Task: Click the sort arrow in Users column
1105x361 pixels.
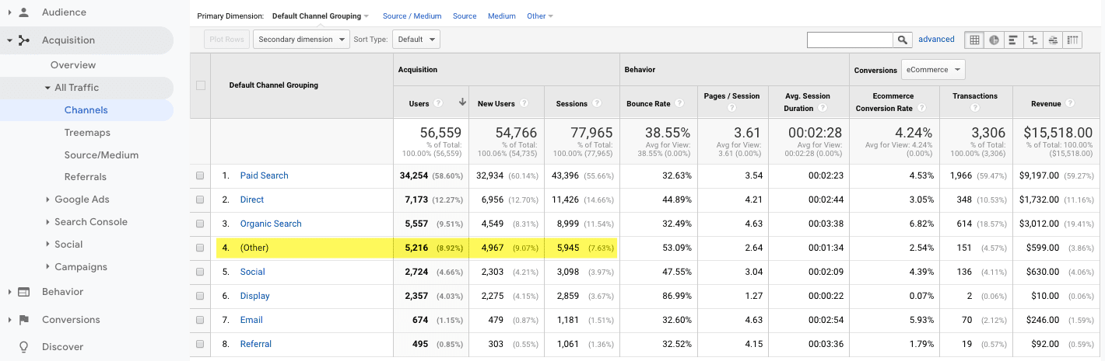Action: tap(462, 102)
